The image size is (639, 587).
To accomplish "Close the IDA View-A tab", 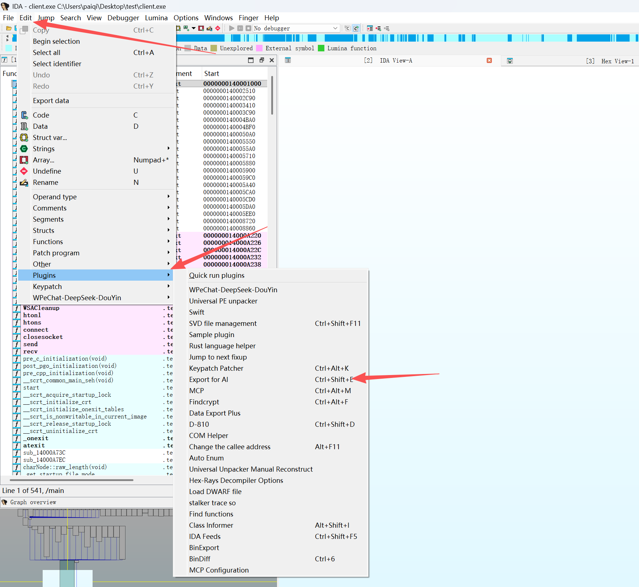I will point(489,60).
